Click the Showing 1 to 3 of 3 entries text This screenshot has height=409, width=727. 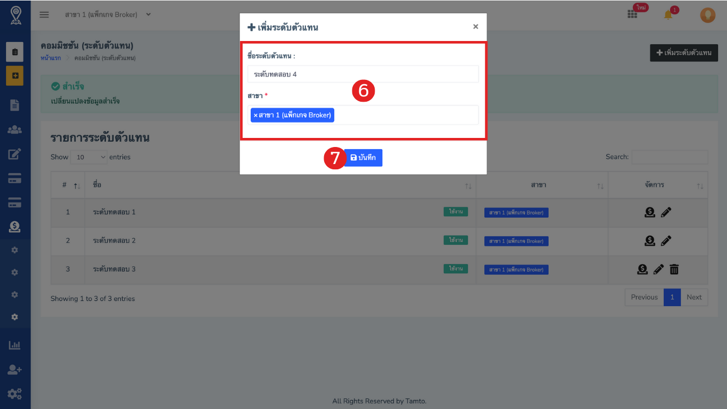93,299
